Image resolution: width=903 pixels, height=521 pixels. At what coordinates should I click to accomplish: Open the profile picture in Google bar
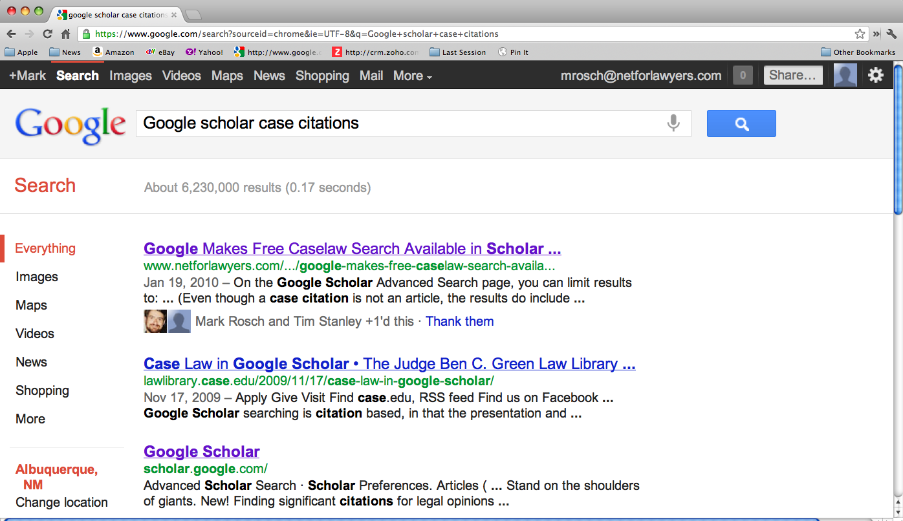coord(845,75)
